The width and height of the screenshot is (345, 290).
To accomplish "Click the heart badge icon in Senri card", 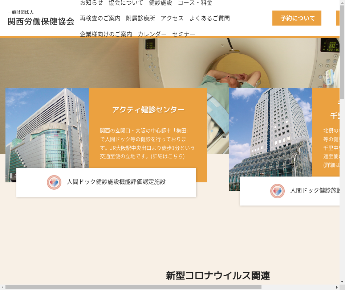I will pyautogui.click(x=277, y=191).
